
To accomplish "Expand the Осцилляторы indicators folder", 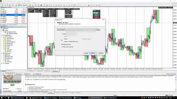I will (x=4, y=38).
